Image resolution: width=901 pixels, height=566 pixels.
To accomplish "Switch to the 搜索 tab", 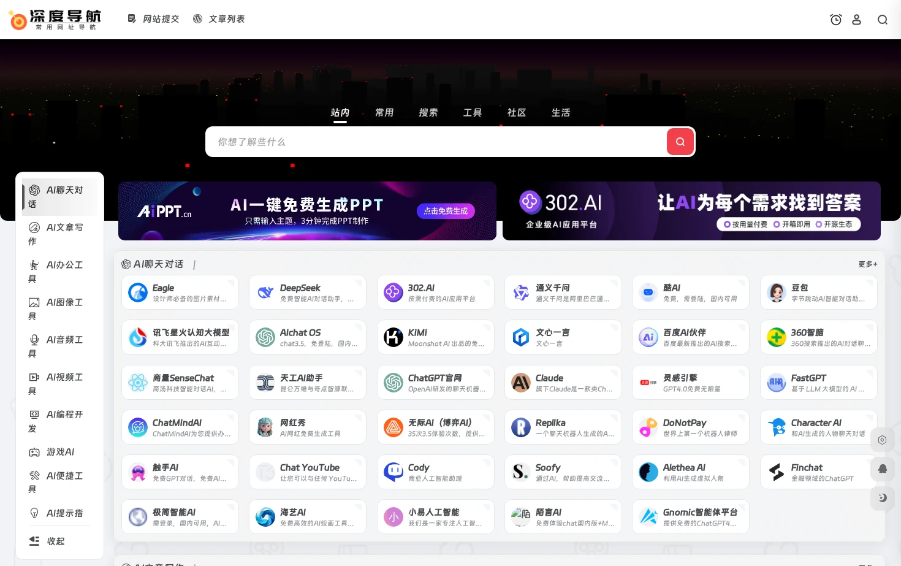I will [428, 113].
